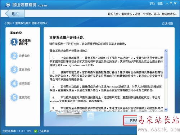Image resolution: width=180 pixels, height=135 pixels.
Task: Click the 数据备份 step label
Action: click(24, 56)
